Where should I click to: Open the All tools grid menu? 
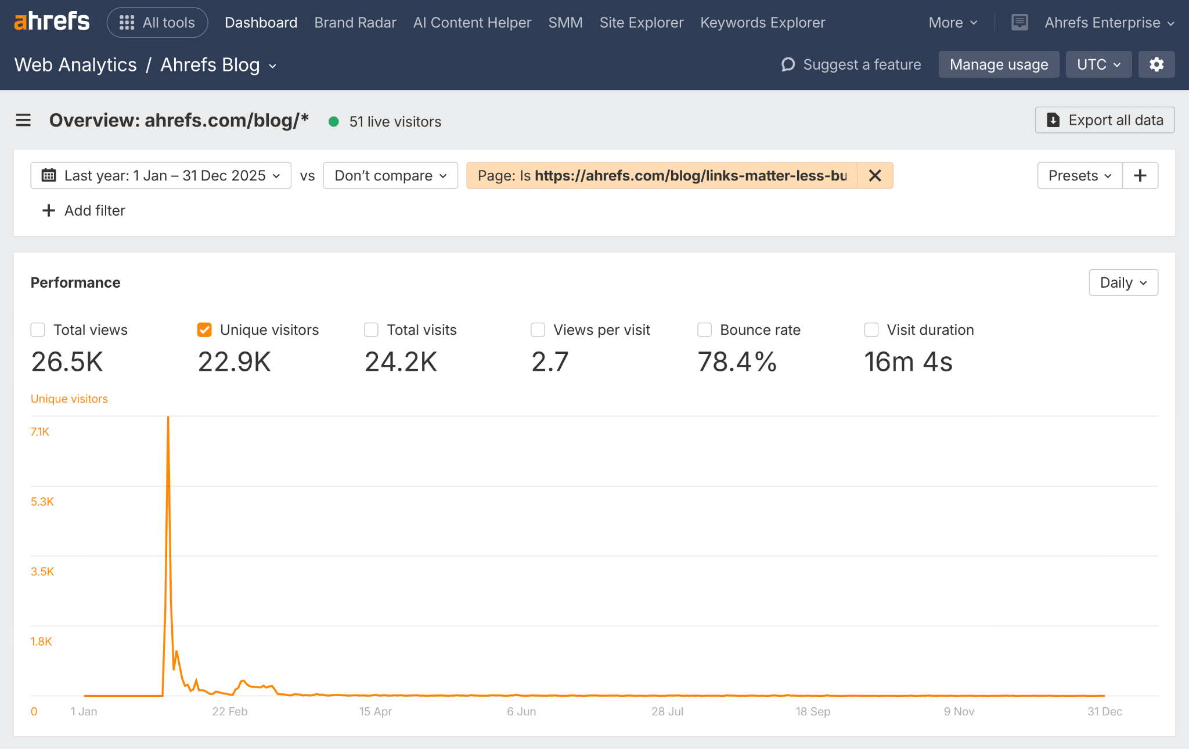click(157, 22)
